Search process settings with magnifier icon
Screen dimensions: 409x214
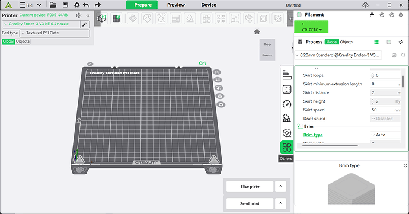click(403, 55)
